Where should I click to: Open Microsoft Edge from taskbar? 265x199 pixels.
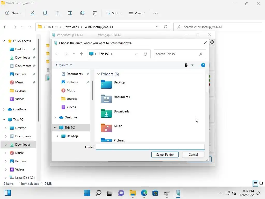(144, 193)
